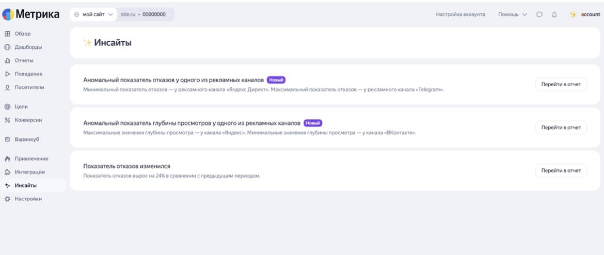
Task: Click the sparkle icon beside account
Action: (573, 14)
